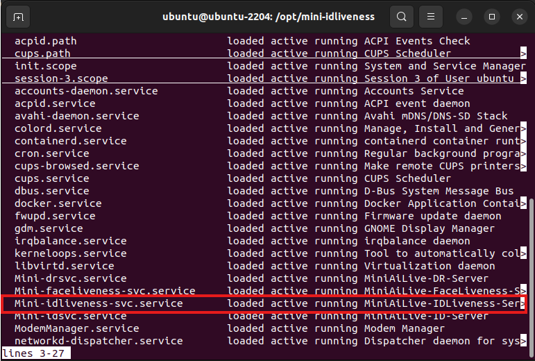Screen dimensions: 535x361
Task: Click the Mini-faceliveness-svc.service entry
Action: (x=105, y=291)
